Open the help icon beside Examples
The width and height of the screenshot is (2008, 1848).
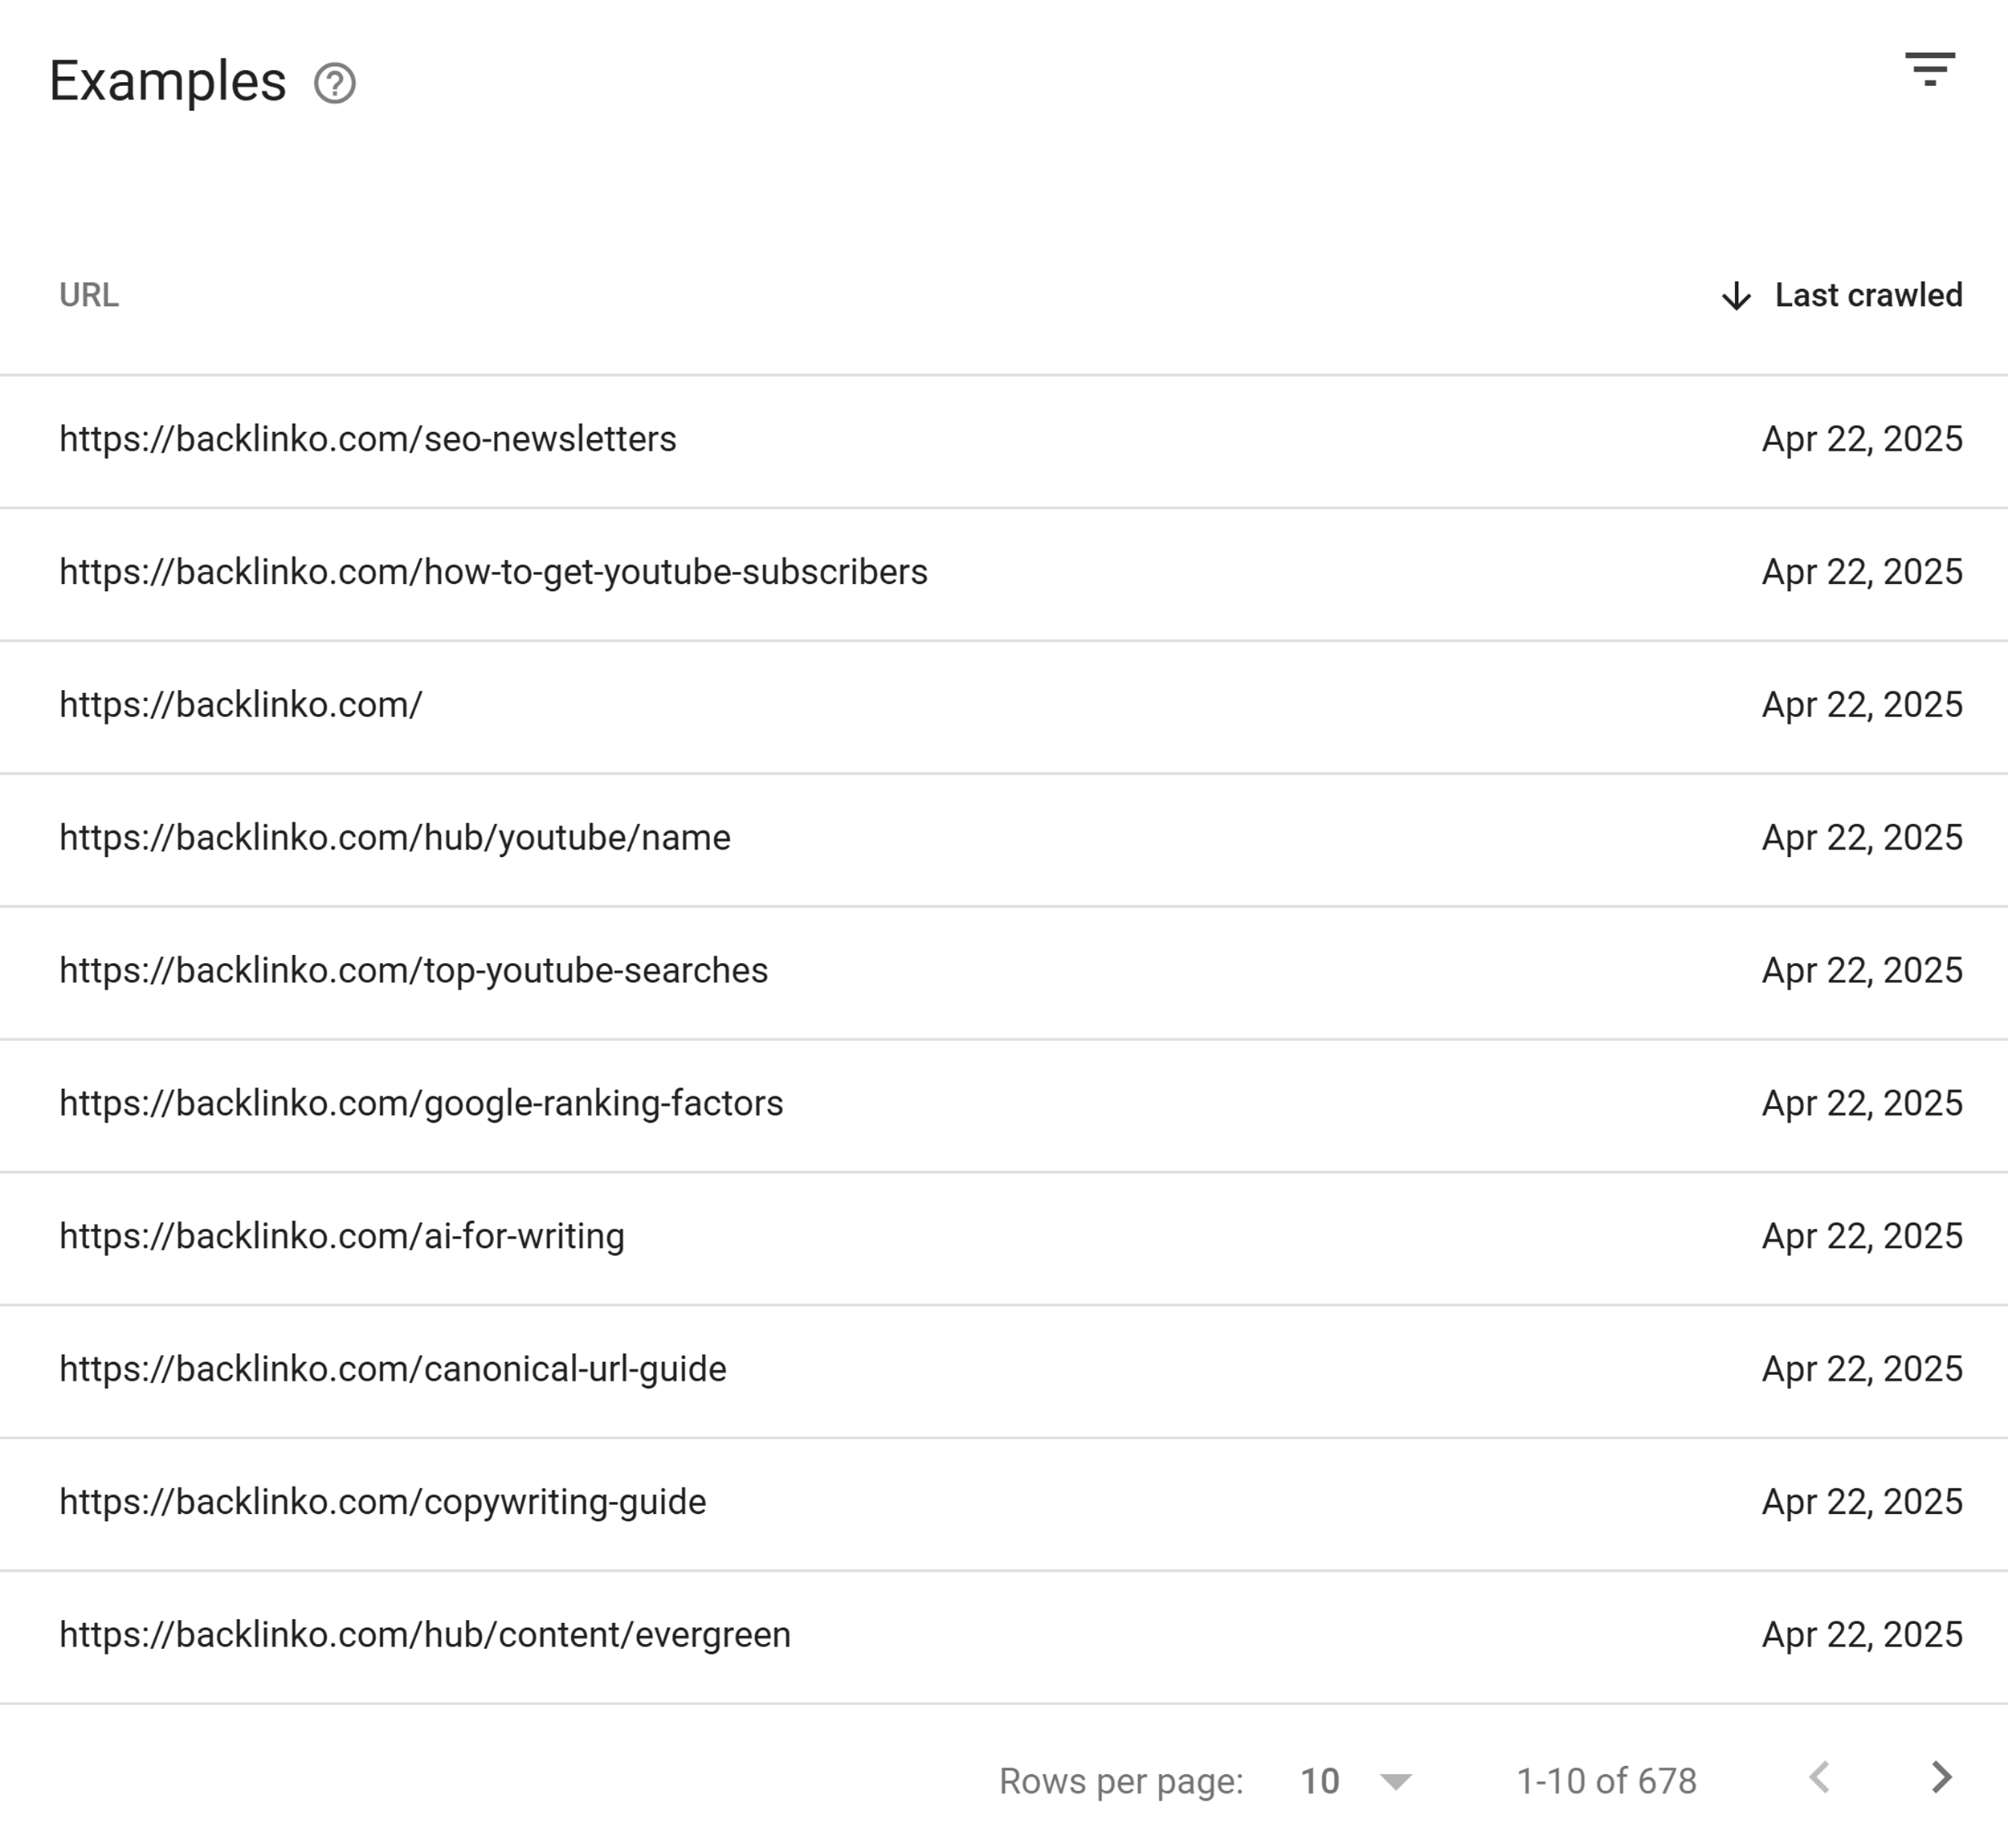[335, 83]
